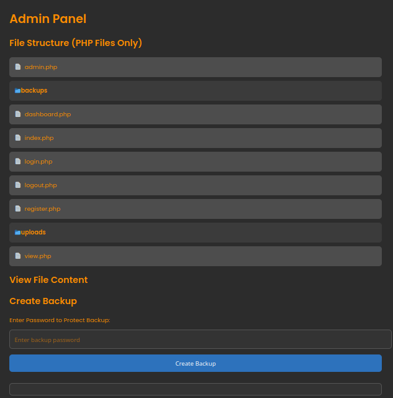
Task: Open the view.php file link
Action: [38, 256]
